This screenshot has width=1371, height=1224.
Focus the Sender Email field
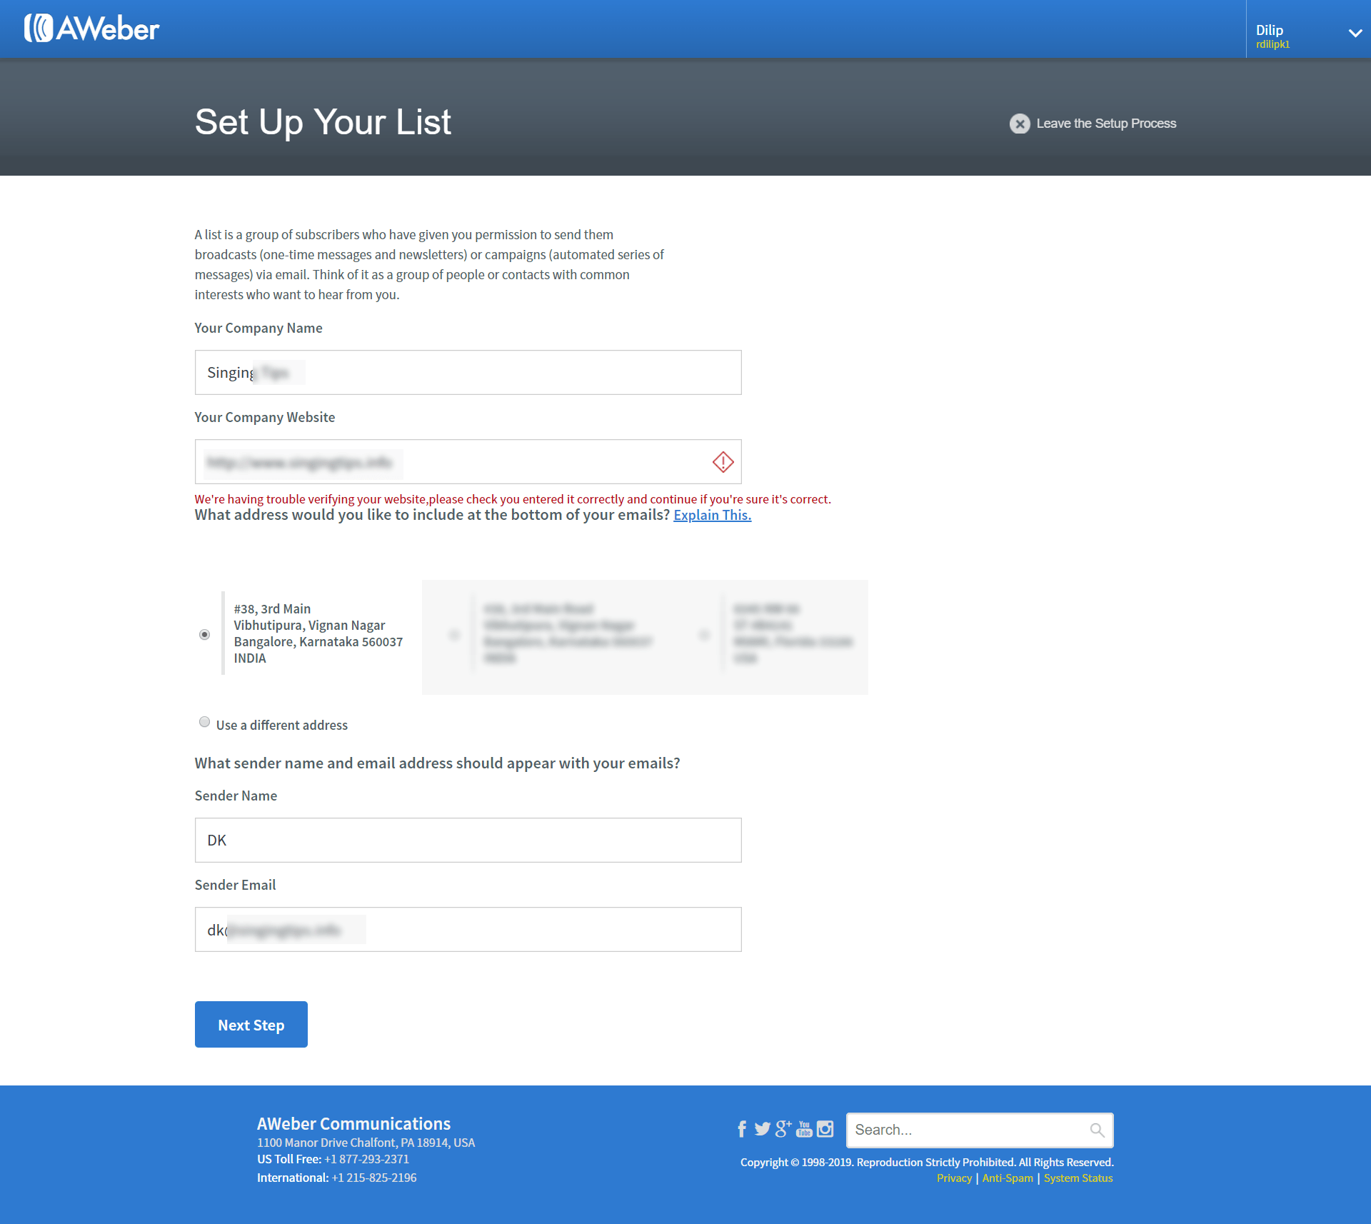[x=468, y=929]
